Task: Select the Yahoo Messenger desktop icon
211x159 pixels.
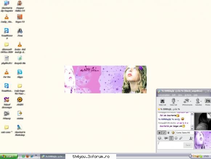Action: (x=7, y=103)
